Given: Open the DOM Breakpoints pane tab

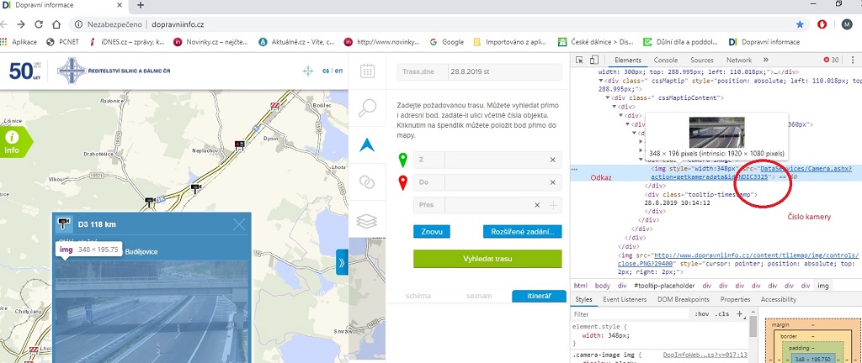Looking at the screenshot, I should click(684, 299).
